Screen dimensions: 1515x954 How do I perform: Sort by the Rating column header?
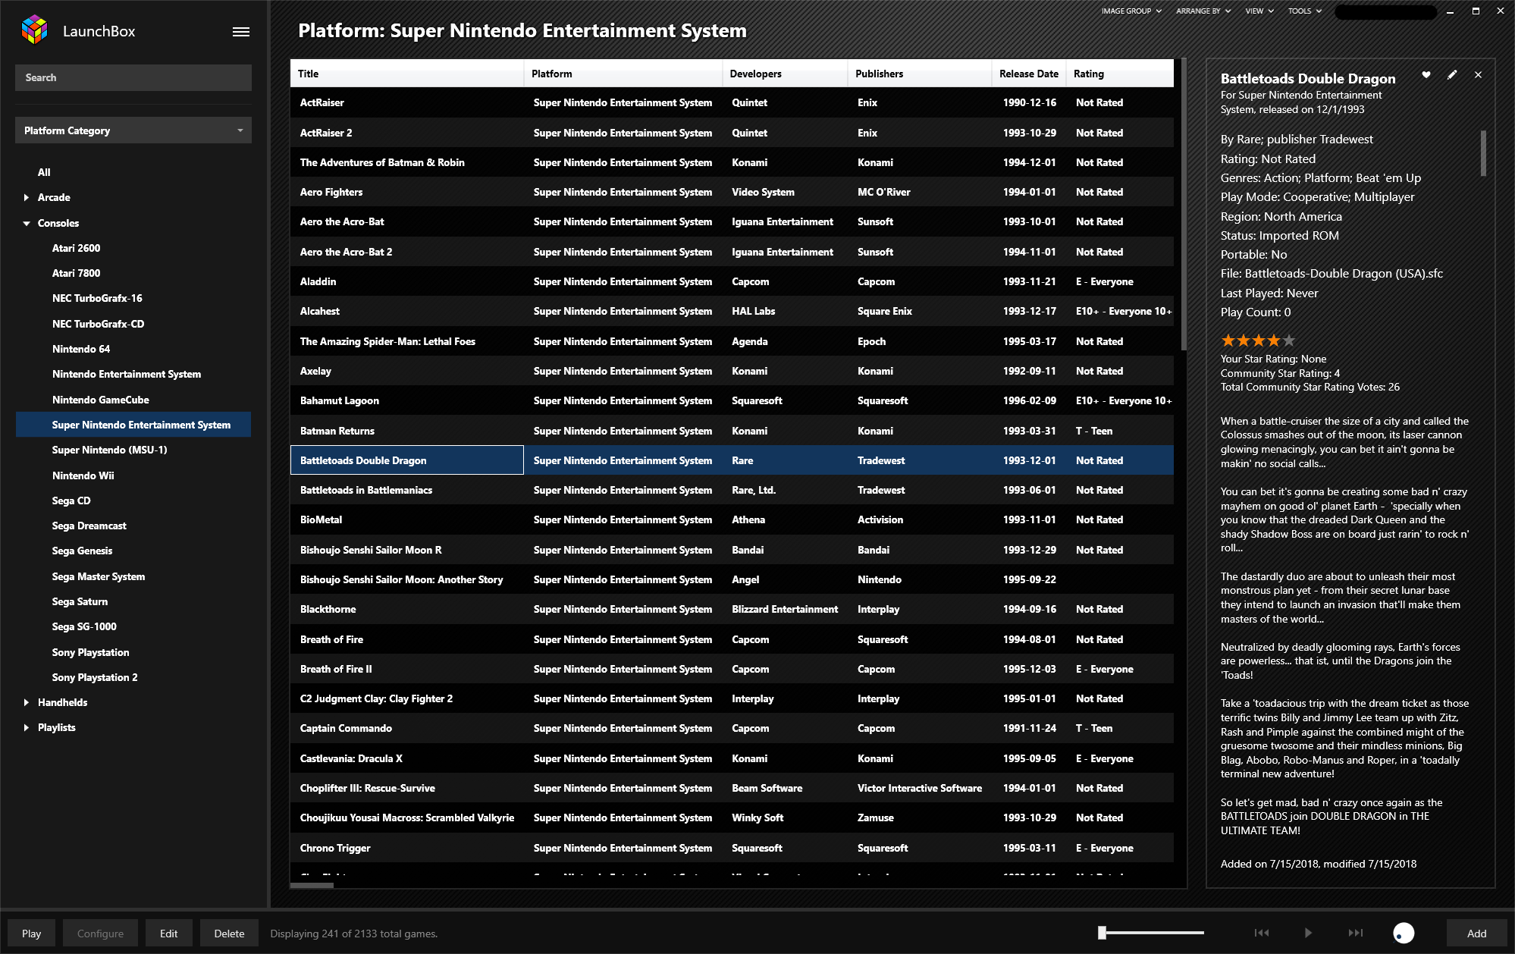1120,74
